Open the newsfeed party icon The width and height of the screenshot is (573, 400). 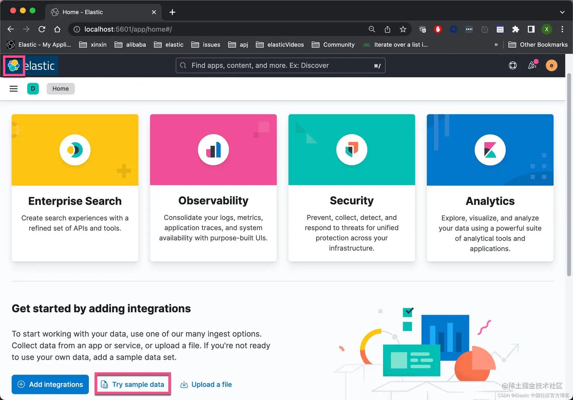tap(532, 65)
